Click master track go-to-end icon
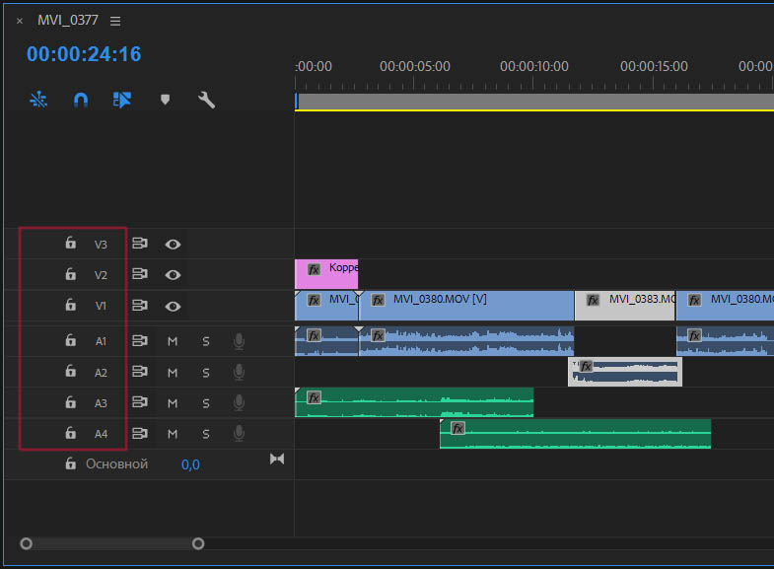 (277, 460)
